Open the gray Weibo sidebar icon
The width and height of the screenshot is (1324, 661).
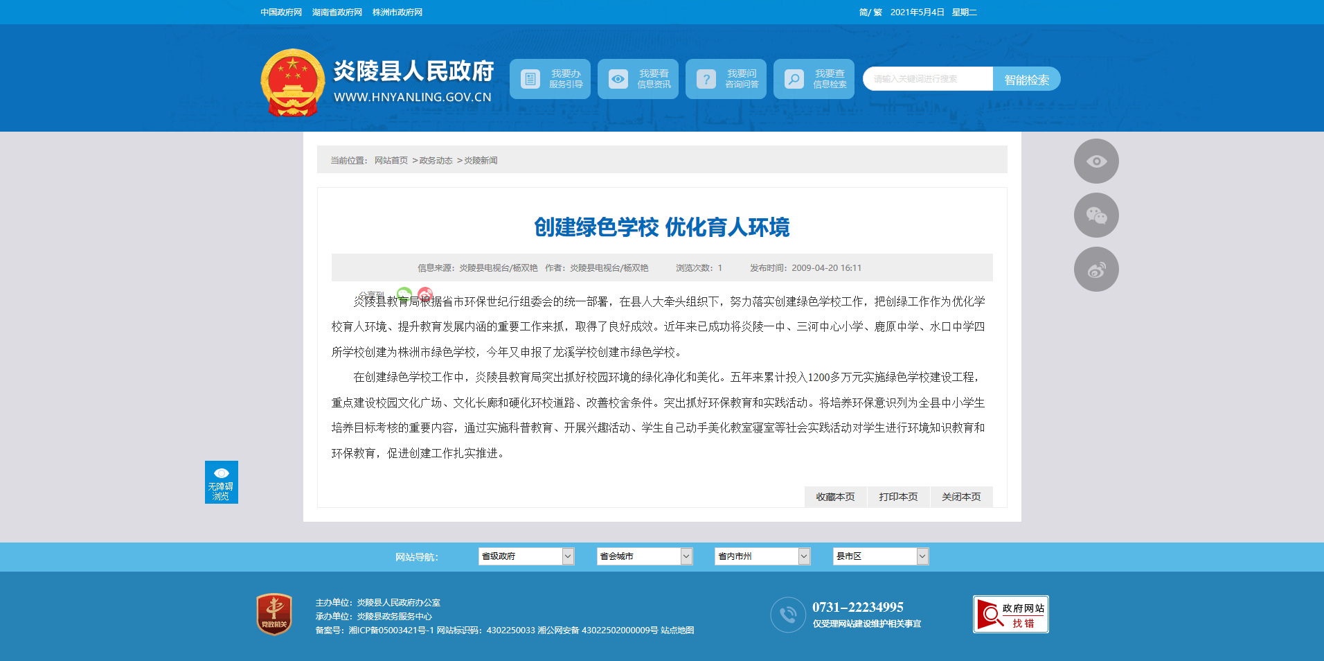(x=1095, y=270)
